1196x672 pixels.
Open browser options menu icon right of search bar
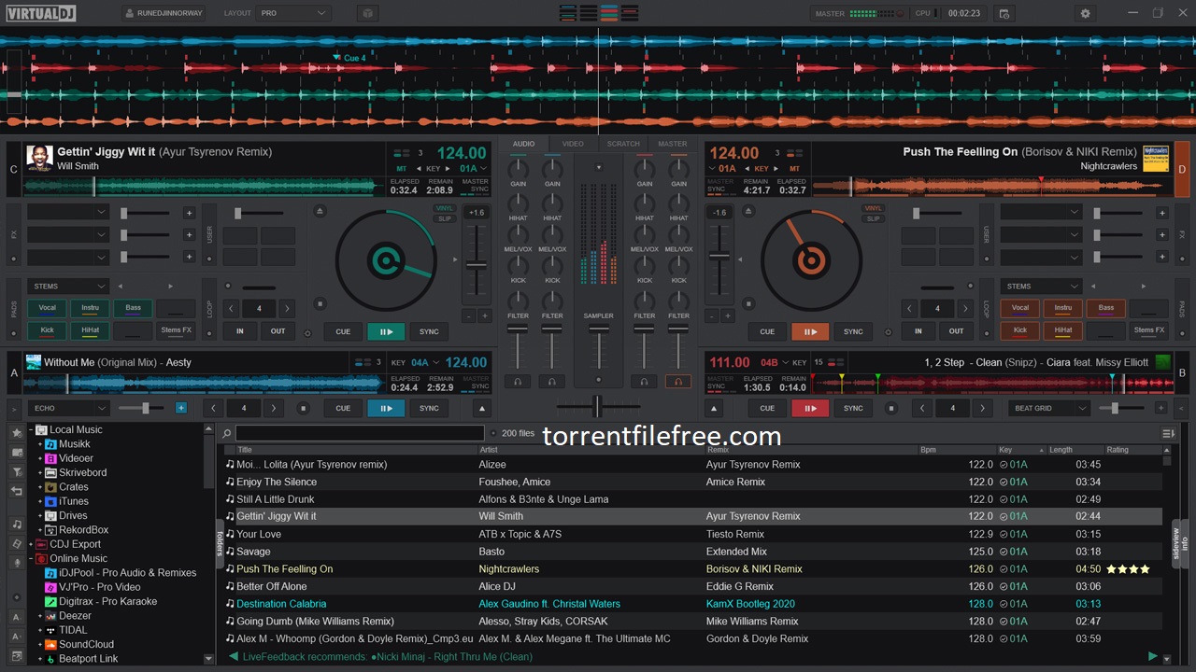click(1168, 433)
